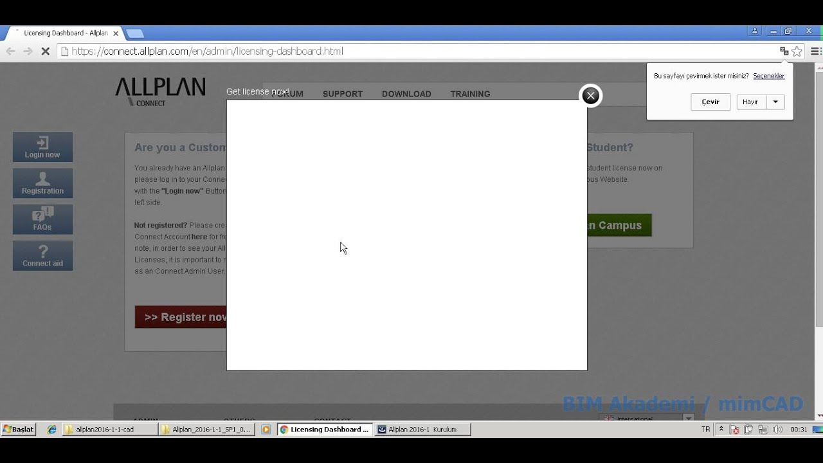Click the volume tray icon
The width and height of the screenshot is (823, 463).
click(777, 430)
